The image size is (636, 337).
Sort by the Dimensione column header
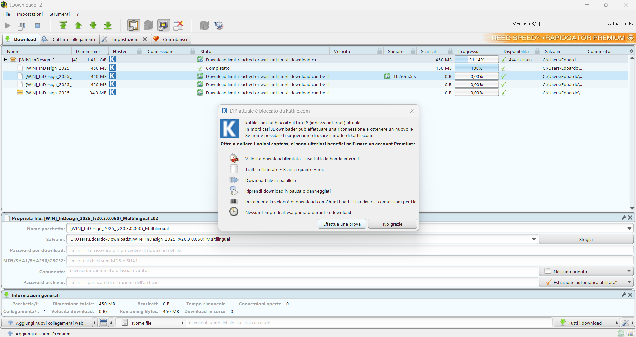tap(88, 51)
